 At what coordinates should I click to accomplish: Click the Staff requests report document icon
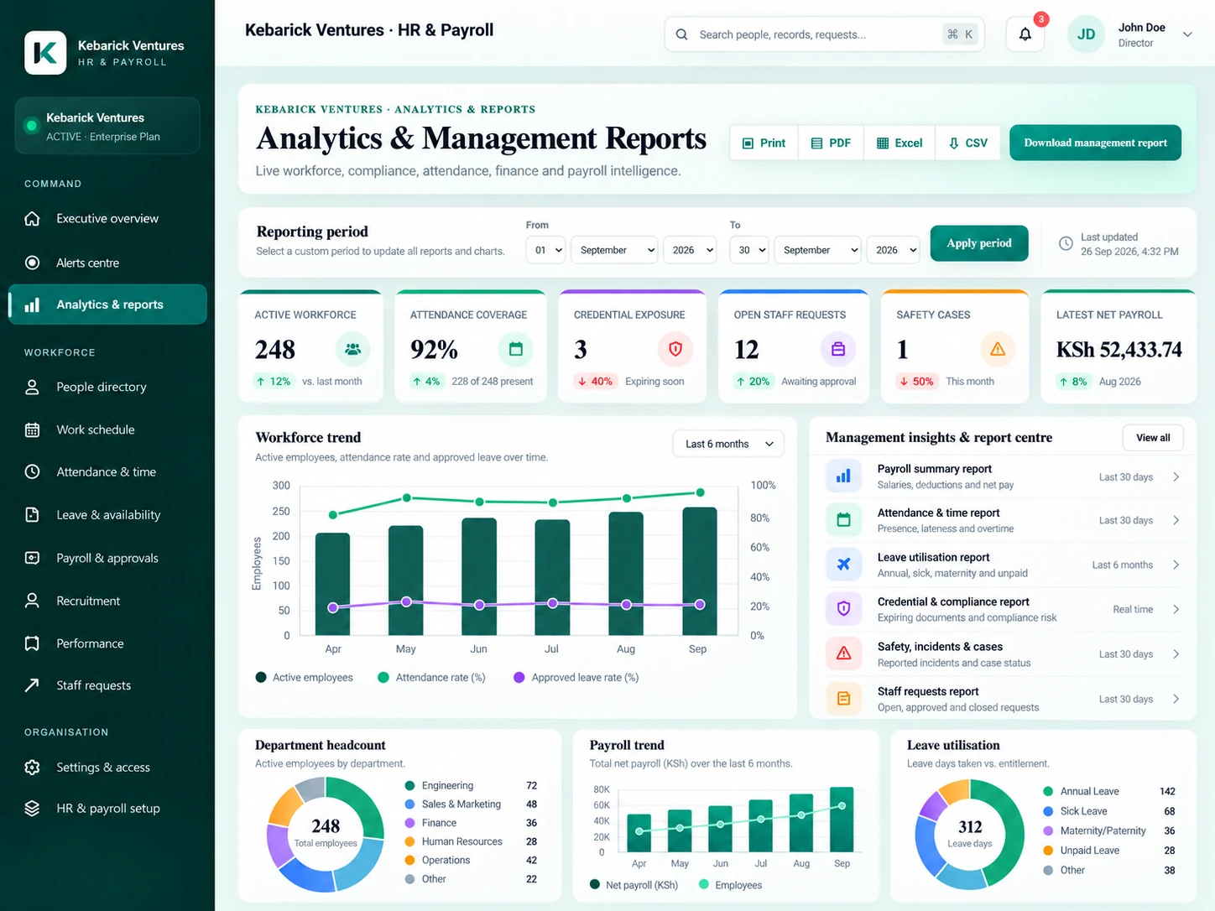pyautogui.click(x=843, y=699)
